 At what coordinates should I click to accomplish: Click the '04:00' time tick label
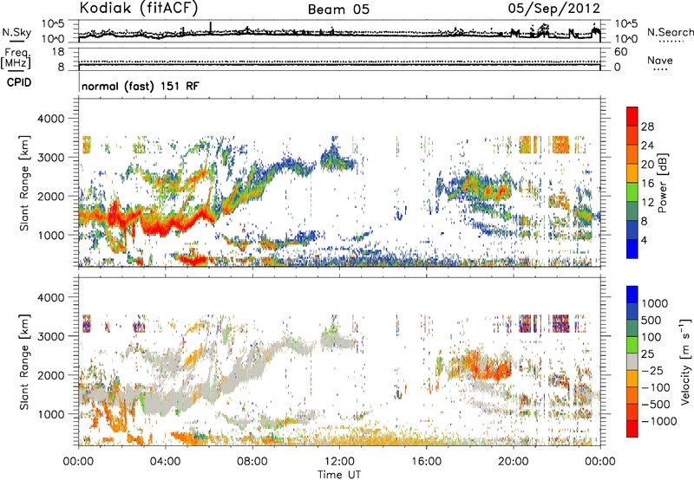coord(166,462)
